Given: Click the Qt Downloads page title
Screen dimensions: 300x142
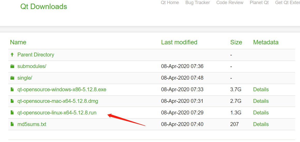Looking at the screenshot, I should (43, 7).
